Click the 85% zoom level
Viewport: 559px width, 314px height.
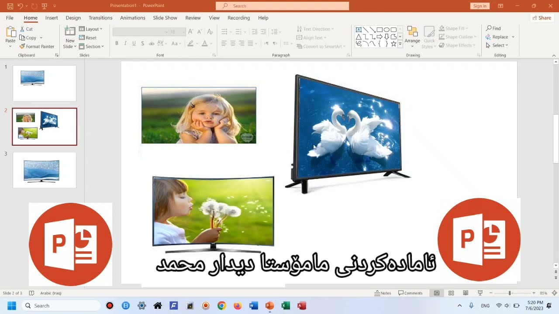[544, 293]
